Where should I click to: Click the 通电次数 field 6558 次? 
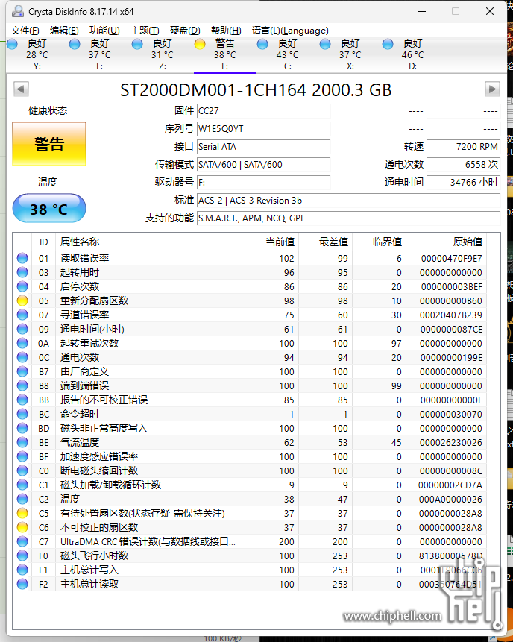tap(464, 165)
